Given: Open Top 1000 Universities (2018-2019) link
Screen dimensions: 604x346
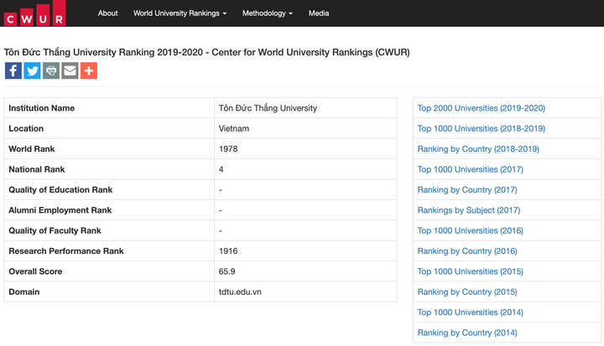Looking at the screenshot, I should pos(481,129).
